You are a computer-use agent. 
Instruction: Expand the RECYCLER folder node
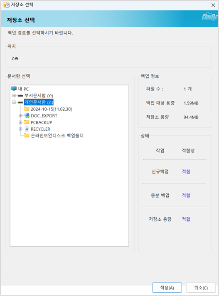coord(20,129)
